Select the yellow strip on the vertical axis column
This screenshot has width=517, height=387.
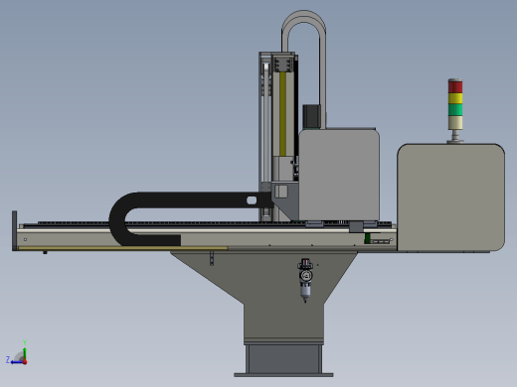[x=282, y=113]
